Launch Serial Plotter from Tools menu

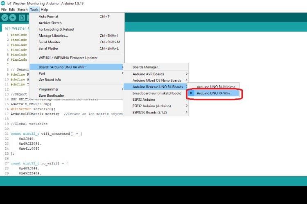click(x=77, y=49)
